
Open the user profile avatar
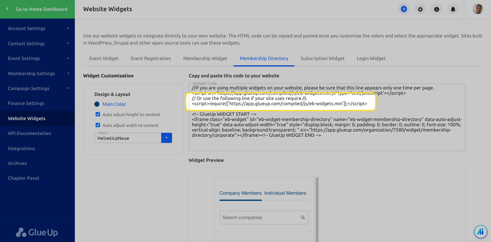point(478,9)
